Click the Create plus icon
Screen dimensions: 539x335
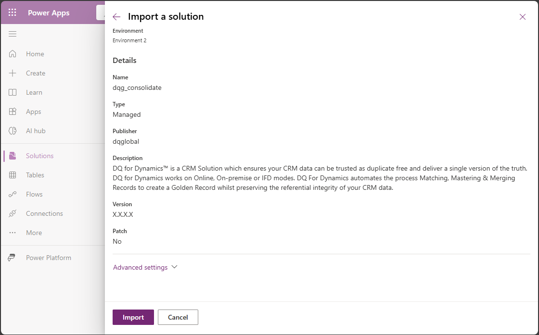pyautogui.click(x=13, y=73)
